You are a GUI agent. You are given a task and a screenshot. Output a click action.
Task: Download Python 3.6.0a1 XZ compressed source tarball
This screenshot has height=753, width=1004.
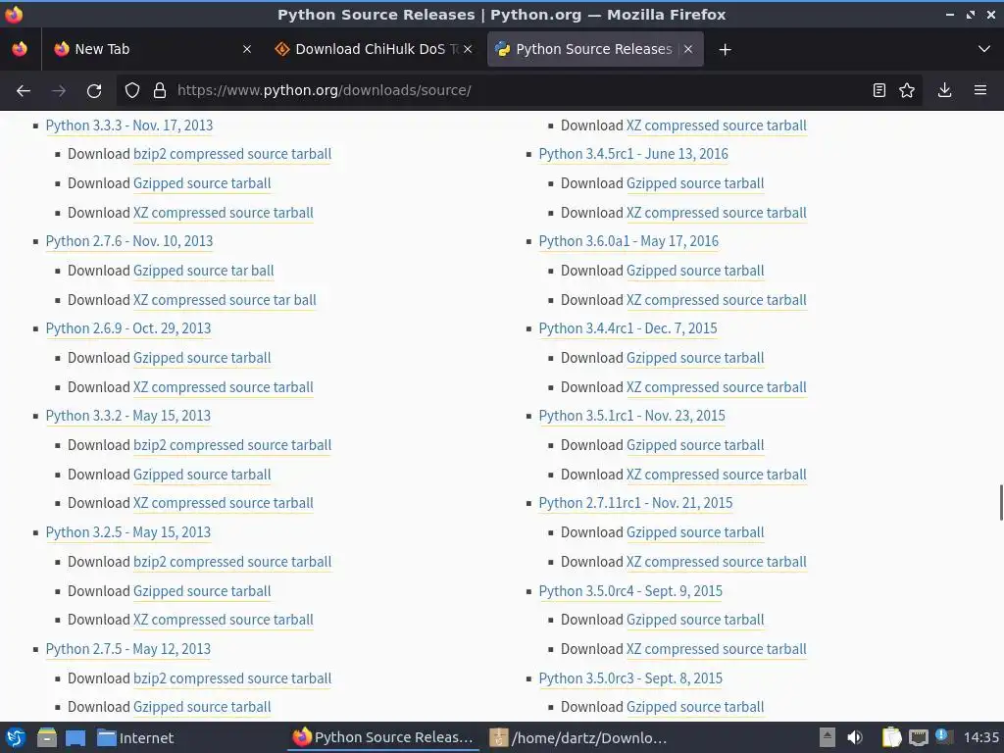(x=717, y=300)
